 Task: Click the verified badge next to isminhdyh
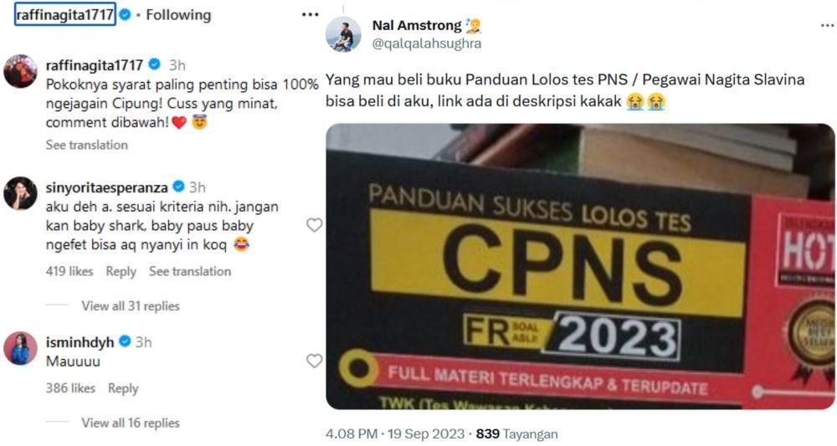pyautogui.click(x=125, y=341)
